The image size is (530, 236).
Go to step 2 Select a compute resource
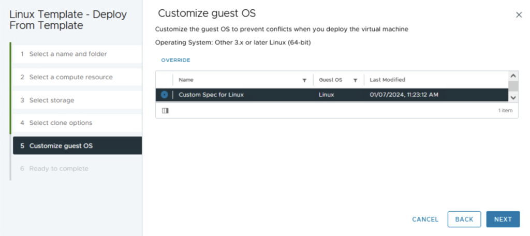pyautogui.click(x=70, y=77)
